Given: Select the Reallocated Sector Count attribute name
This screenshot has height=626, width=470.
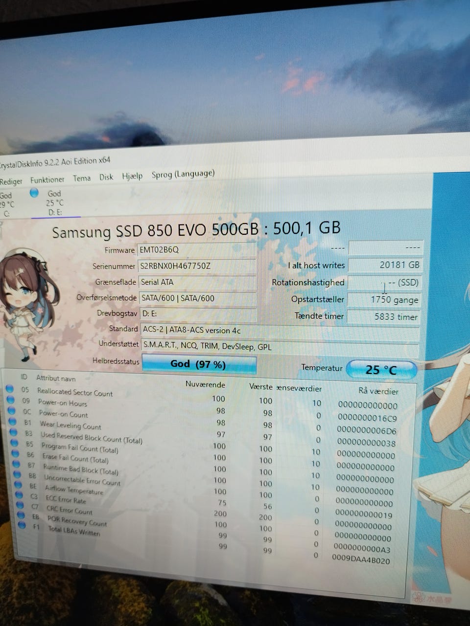Looking at the screenshot, I should tap(75, 392).
